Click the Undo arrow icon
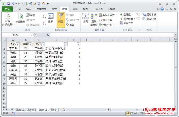The width and height of the screenshot is (179, 117). (x=13, y=4)
